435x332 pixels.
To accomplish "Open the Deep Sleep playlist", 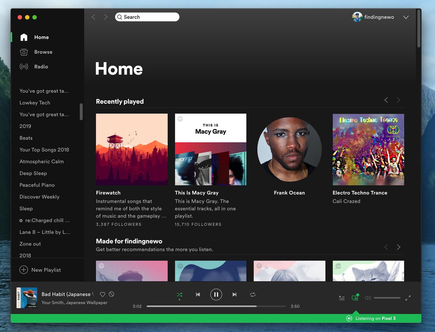I will [x=33, y=173].
